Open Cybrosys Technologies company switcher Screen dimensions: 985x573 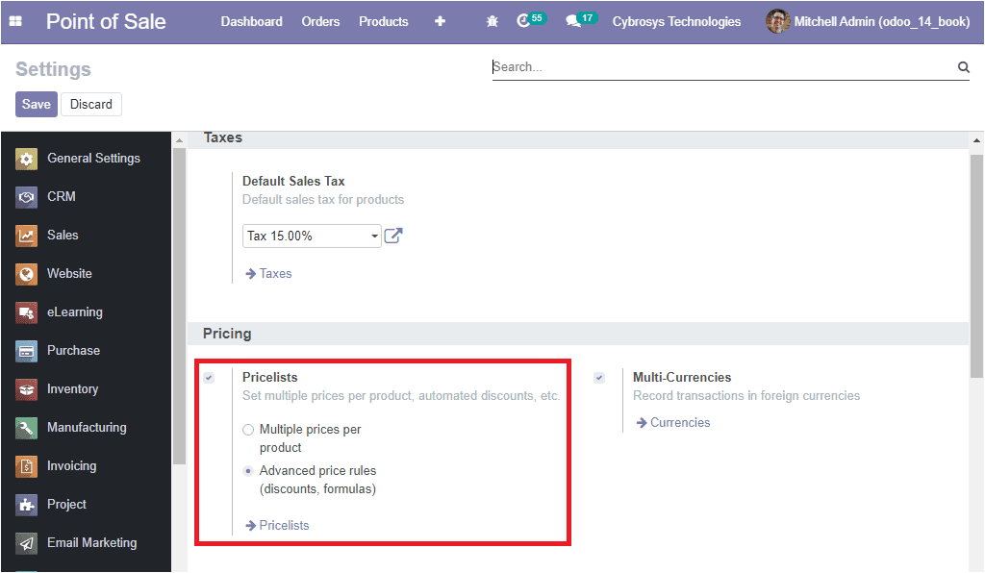click(x=676, y=21)
